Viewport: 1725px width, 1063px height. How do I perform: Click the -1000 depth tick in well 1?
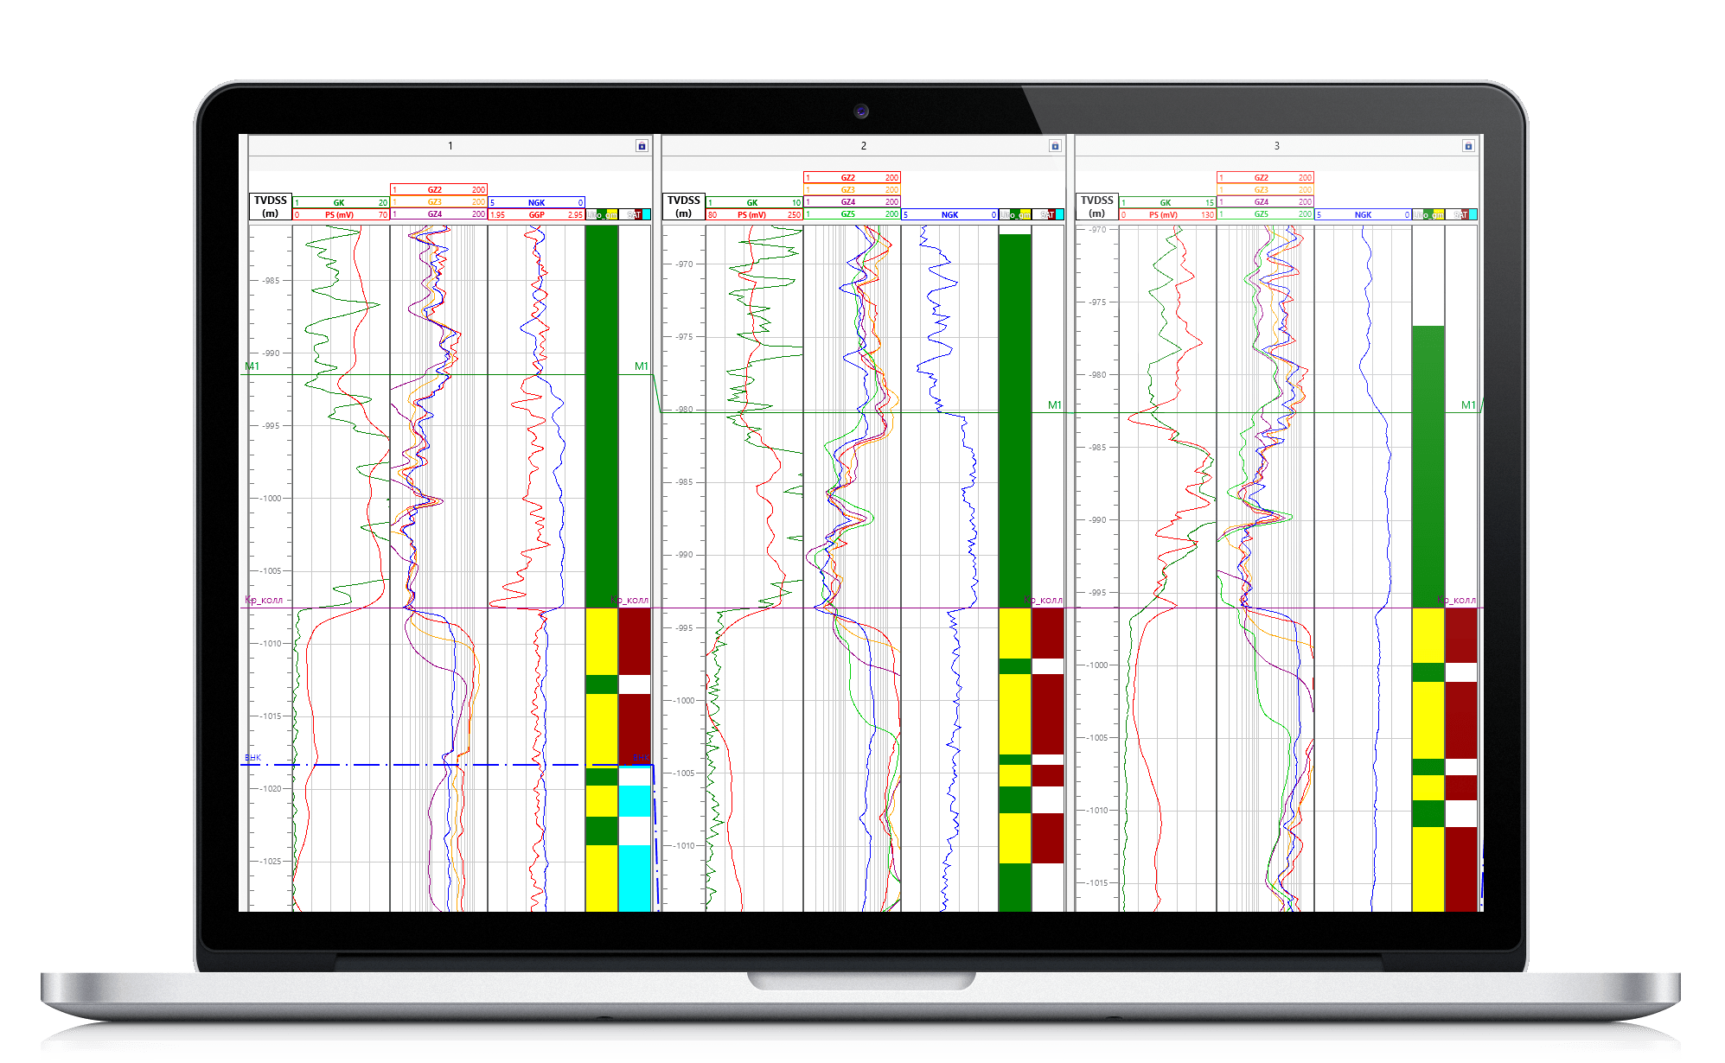pyautogui.click(x=271, y=499)
